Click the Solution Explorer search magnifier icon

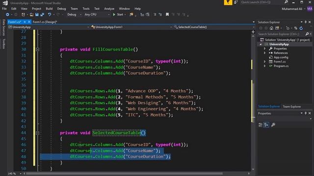(307, 34)
